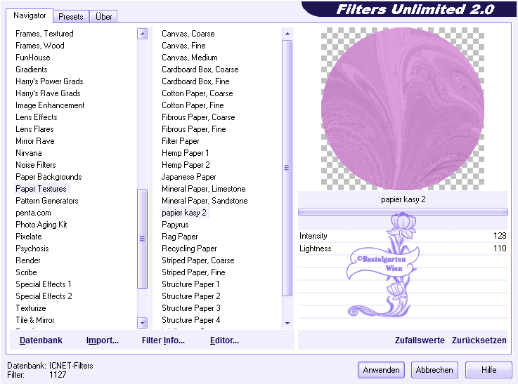Show Filter Info...
This screenshot has width=518, height=384.
(163, 340)
